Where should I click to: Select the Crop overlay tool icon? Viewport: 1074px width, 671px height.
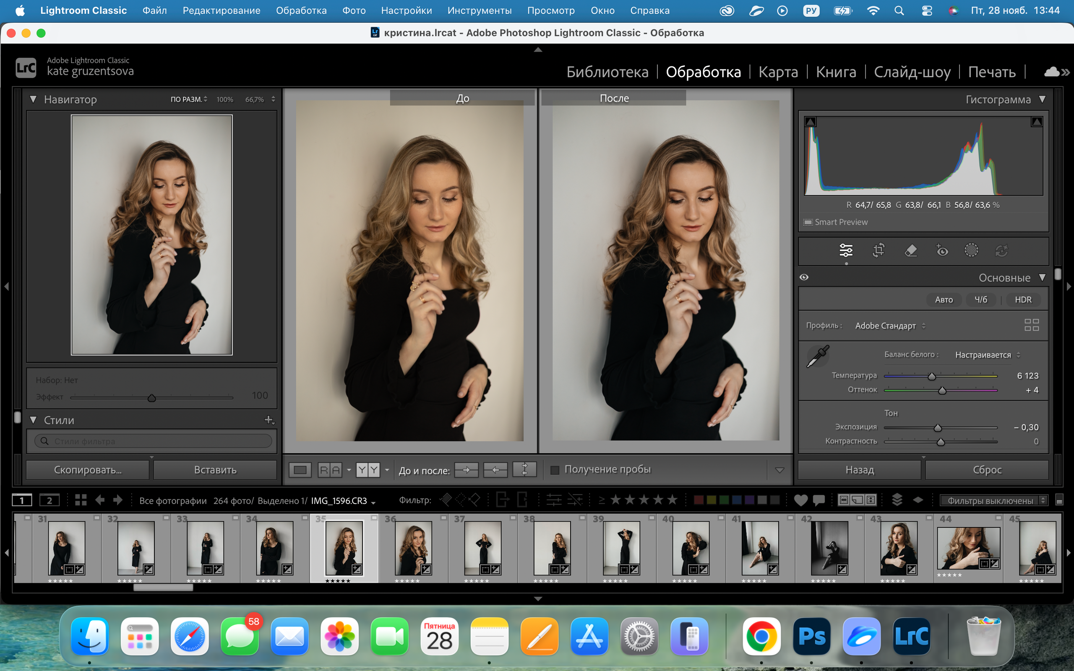878,250
